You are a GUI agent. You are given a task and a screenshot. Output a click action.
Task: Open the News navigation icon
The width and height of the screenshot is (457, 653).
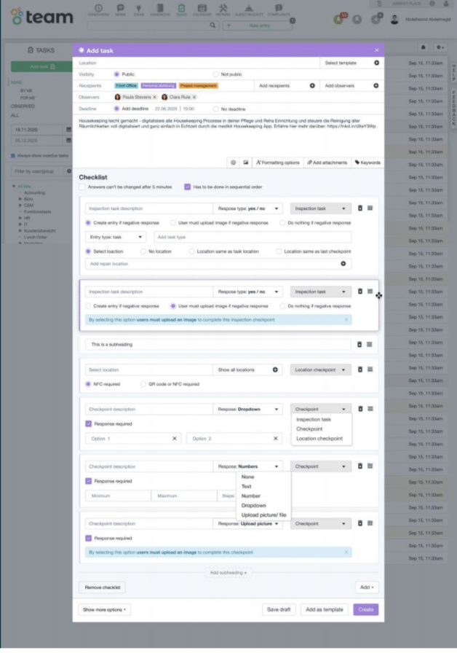(x=121, y=10)
